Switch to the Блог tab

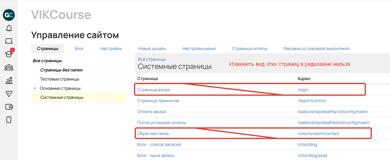(79, 49)
